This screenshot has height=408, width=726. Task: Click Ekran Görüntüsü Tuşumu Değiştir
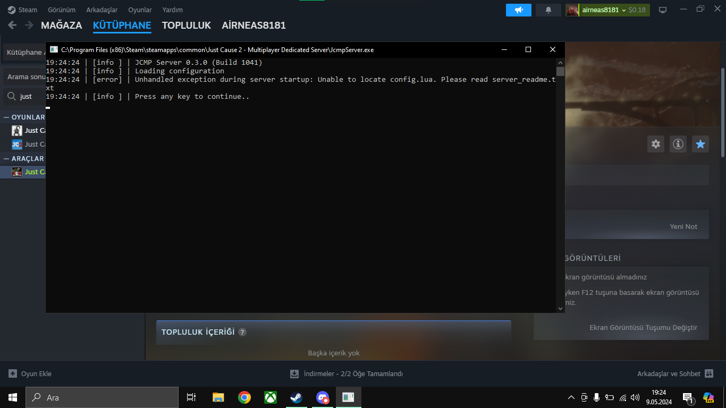[x=643, y=327]
